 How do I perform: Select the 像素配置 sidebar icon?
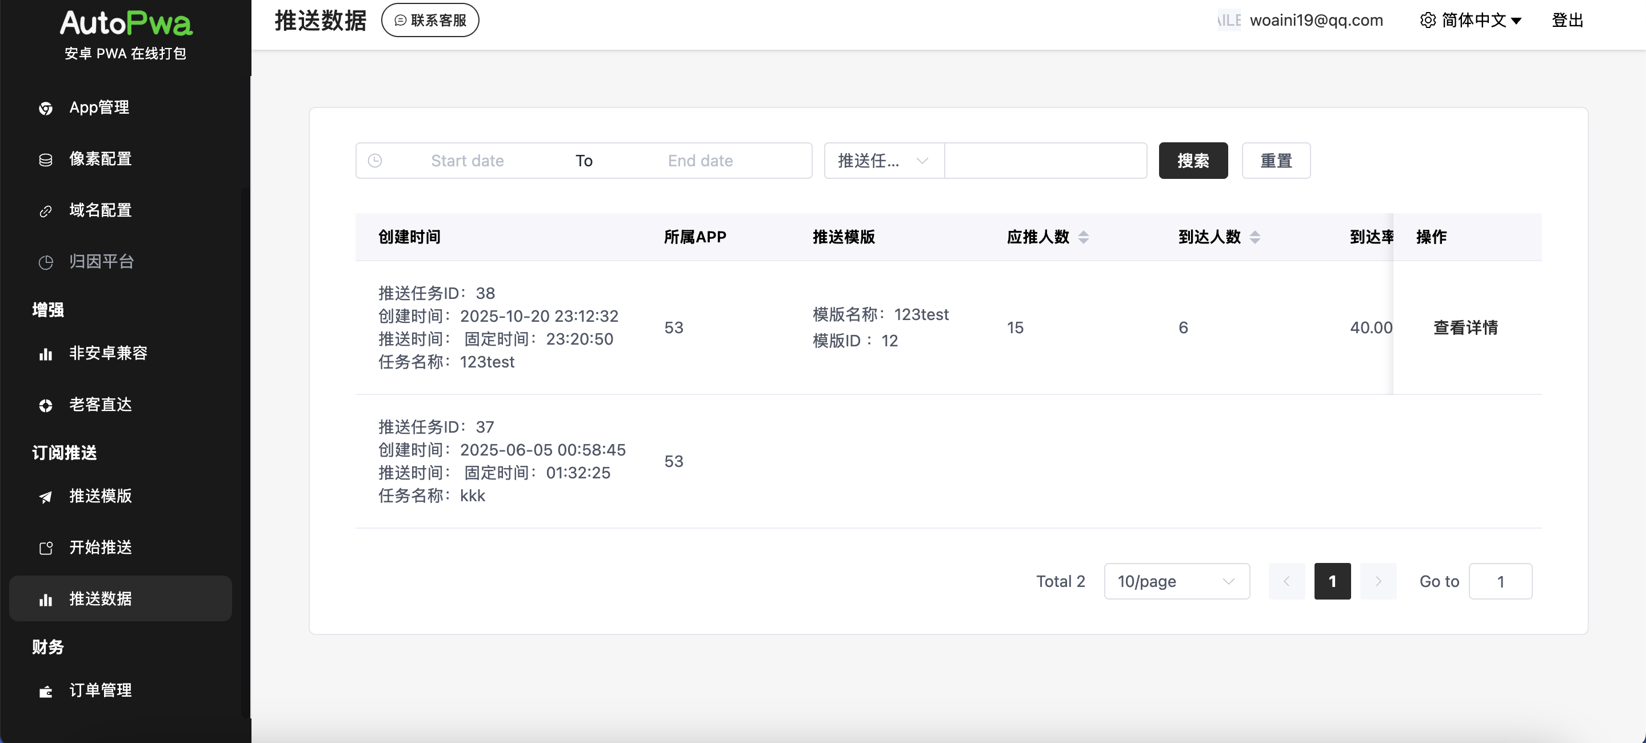pos(45,159)
